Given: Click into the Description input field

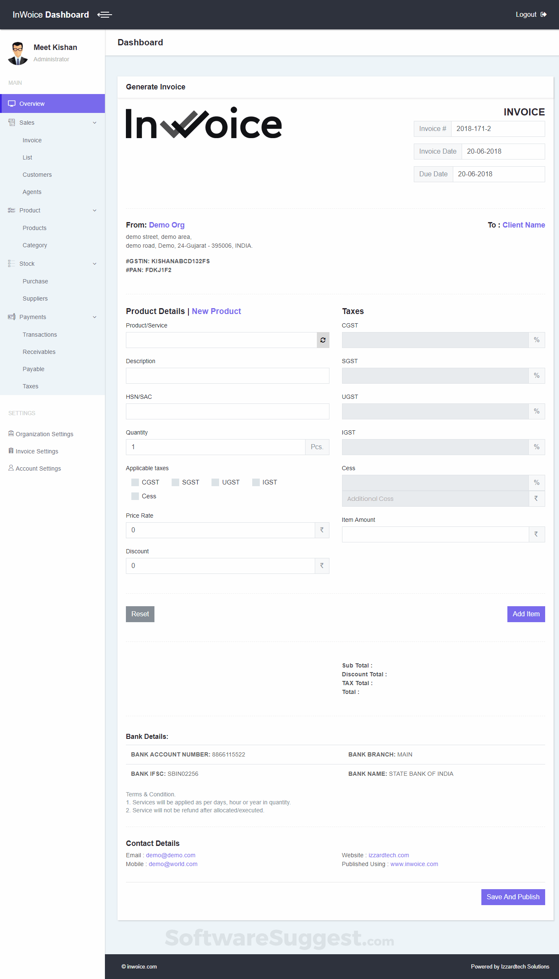Looking at the screenshot, I should coord(227,376).
